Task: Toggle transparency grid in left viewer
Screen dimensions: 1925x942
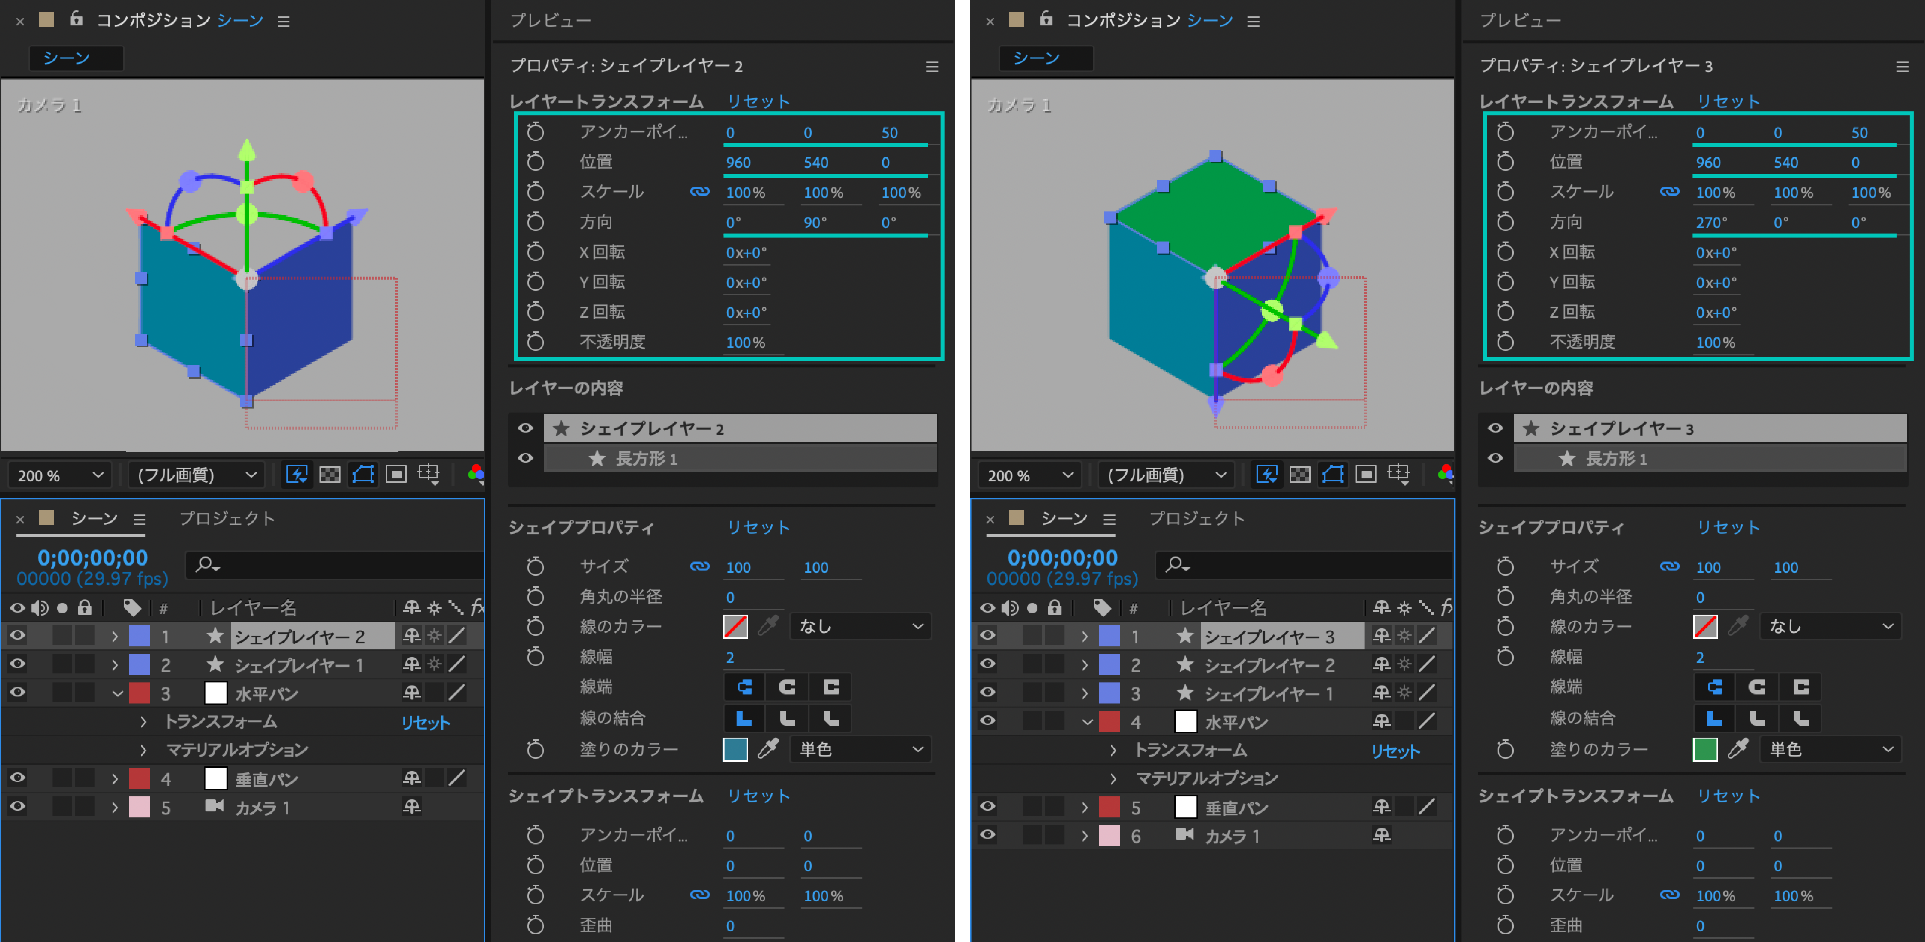Action: click(330, 475)
